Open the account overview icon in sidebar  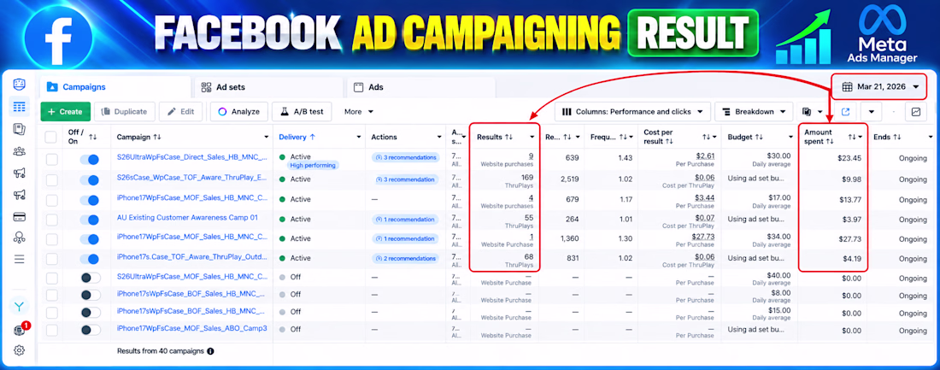pos(19,84)
